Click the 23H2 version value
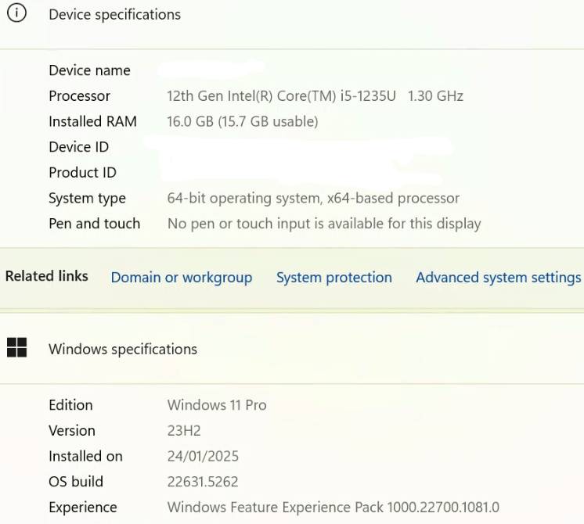Screen dimensions: 584x524 186,431
